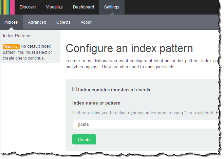
Task: Click the Kibana striped logo
Action: 7,7
